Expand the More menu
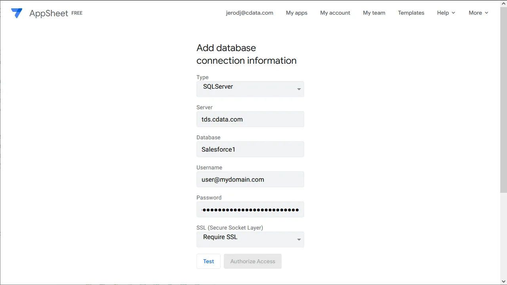This screenshot has width=507, height=285. (x=478, y=13)
